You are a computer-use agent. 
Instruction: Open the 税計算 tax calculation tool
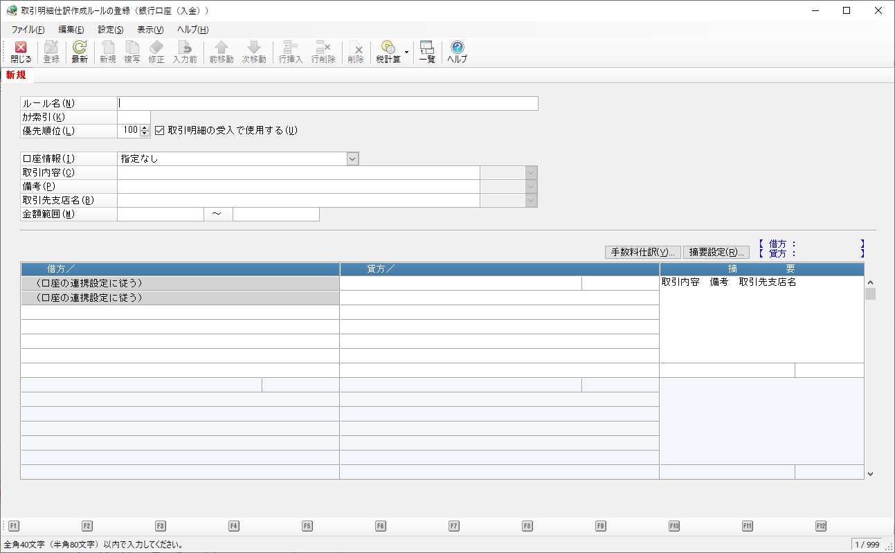[388, 52]
